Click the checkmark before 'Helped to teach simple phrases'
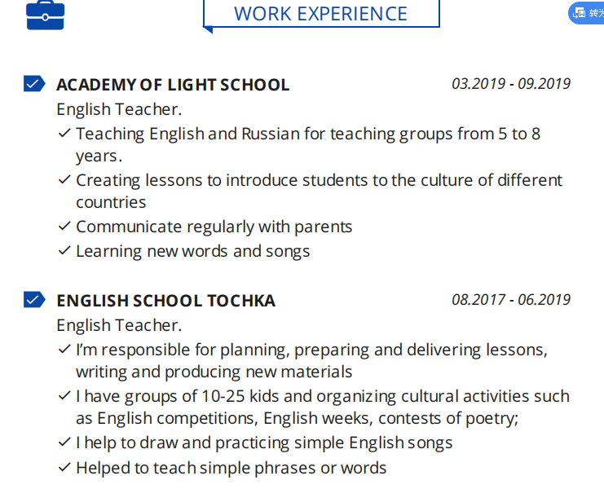This screenshot has width=604, height=489. (64, 468)
